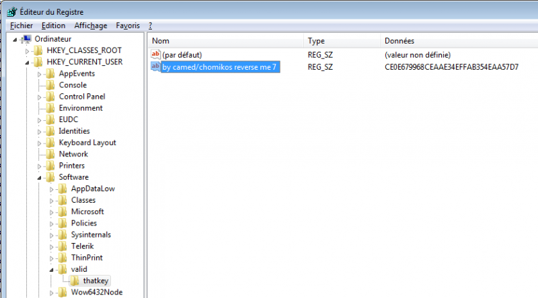Image resolution: width=538 pixels, height=298 pixels.
Task: Collapse the Software key
Action: point(40,178)
